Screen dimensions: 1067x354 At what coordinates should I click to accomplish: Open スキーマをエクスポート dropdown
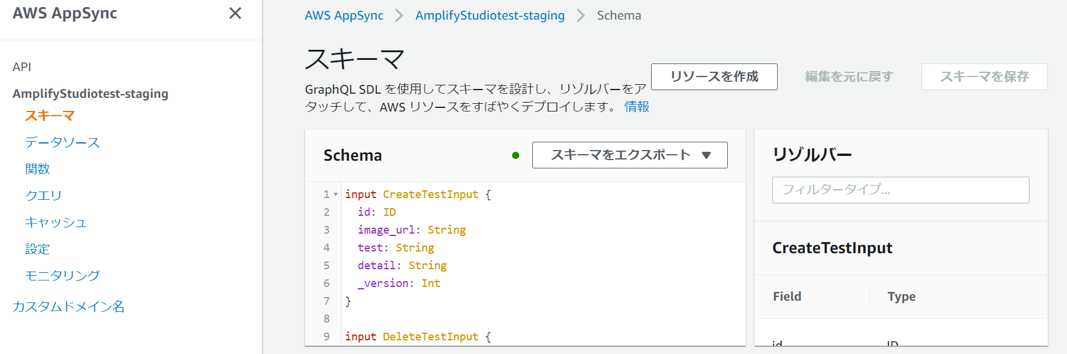(x=630, y=155)
